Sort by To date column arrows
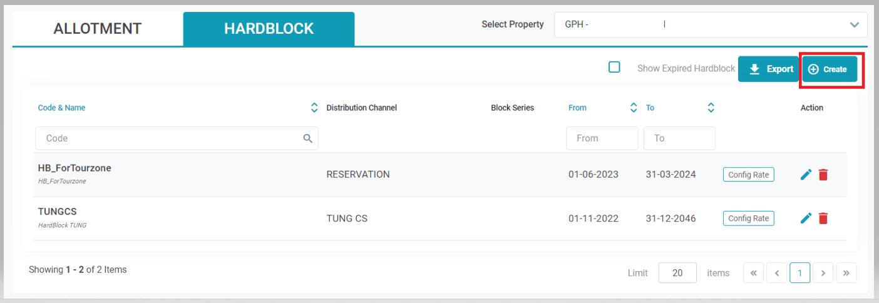The height and width of the screenshot is (303, 879). pyautogui.click(x=711, y=108)
